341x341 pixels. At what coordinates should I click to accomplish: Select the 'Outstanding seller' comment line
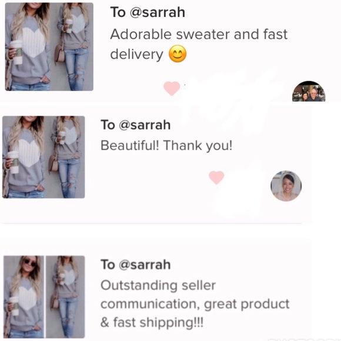click(x=158, y=285)
